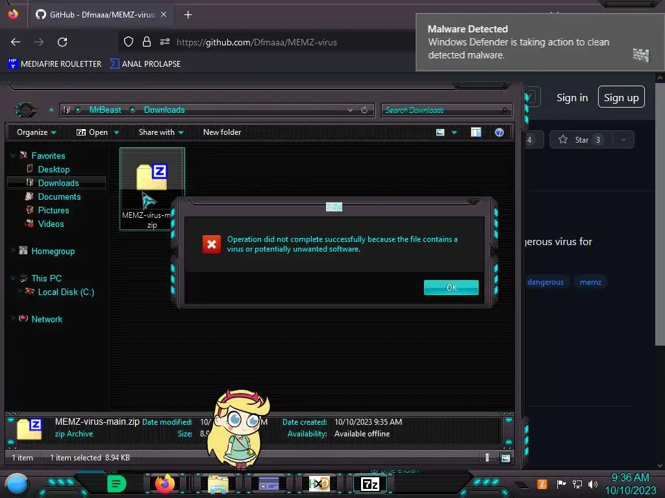Click the Explorer back navigation orb

point(26,110)
